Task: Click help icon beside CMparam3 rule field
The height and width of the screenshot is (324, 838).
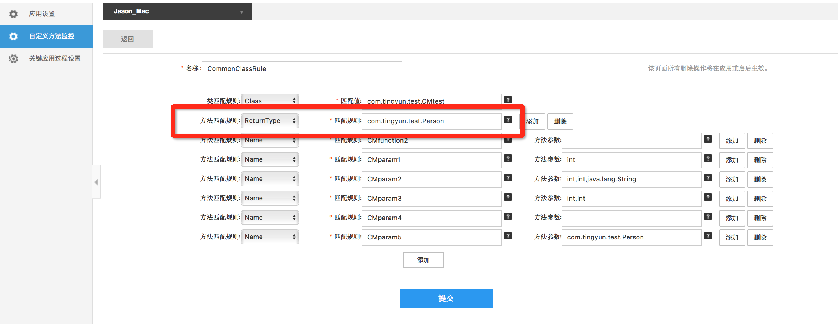Action: tap(508, 197)
